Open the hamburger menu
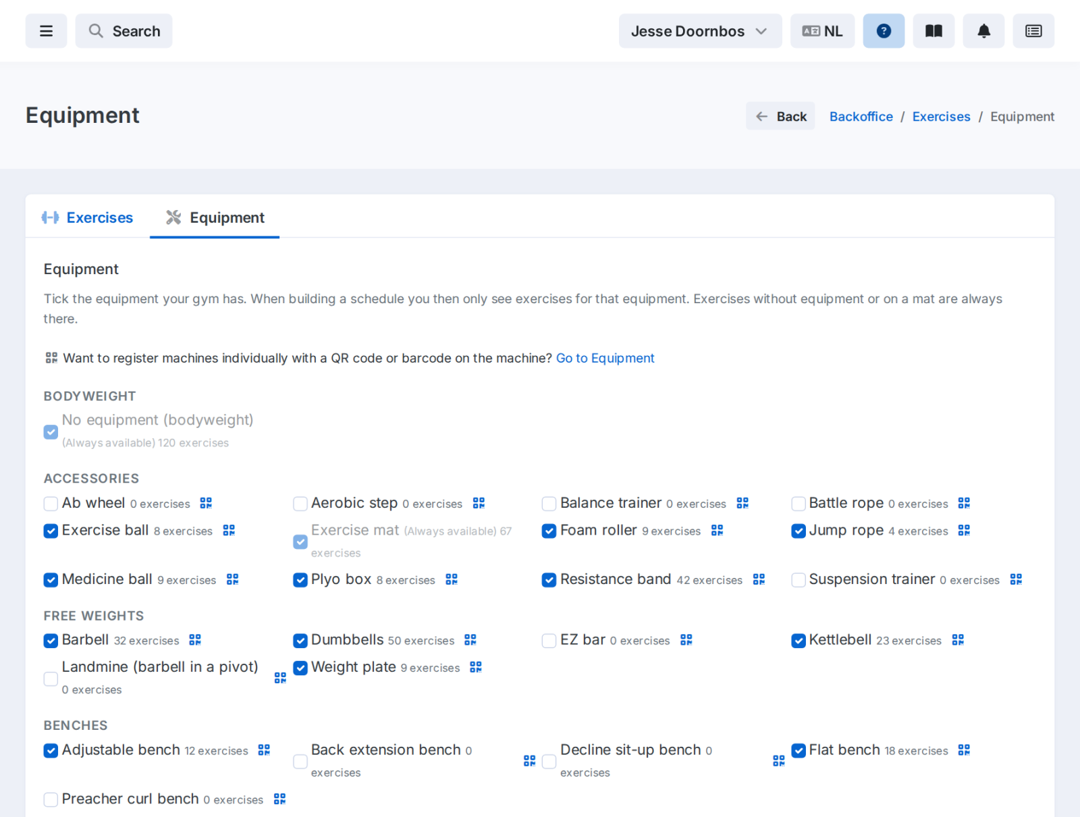Viewport: 1080px width, 817px height. click(x=46, y=31)
